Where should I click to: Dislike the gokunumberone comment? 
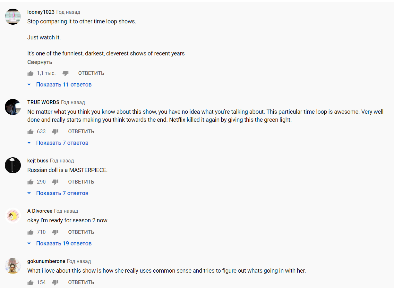coord(55,283)
